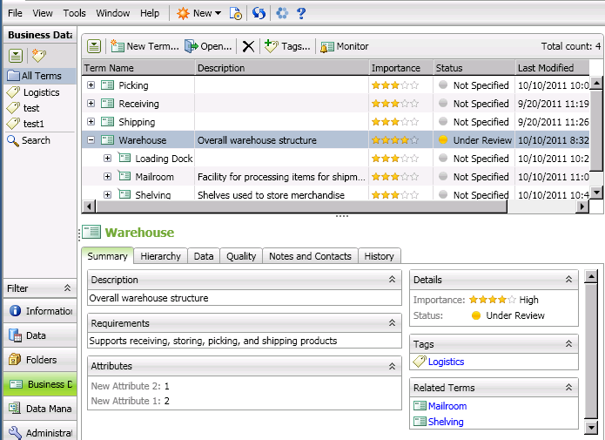Click the blue help question mark icon
Image resolution: width=605 pixels, height=440 pixels.
click(x=301, y=13)
